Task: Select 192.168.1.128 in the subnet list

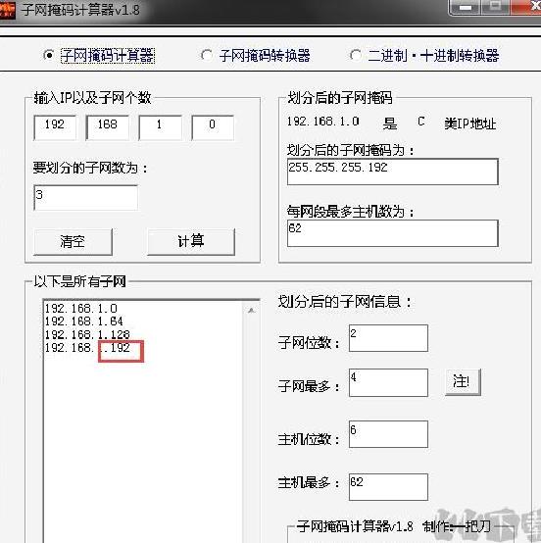Action: (87, 334)
